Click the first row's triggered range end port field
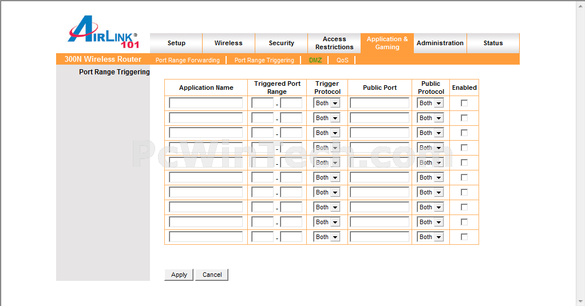585x306 pixels. (291, 103)
